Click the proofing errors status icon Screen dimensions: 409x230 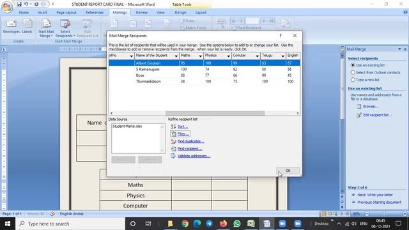click(x=52, y=213)
